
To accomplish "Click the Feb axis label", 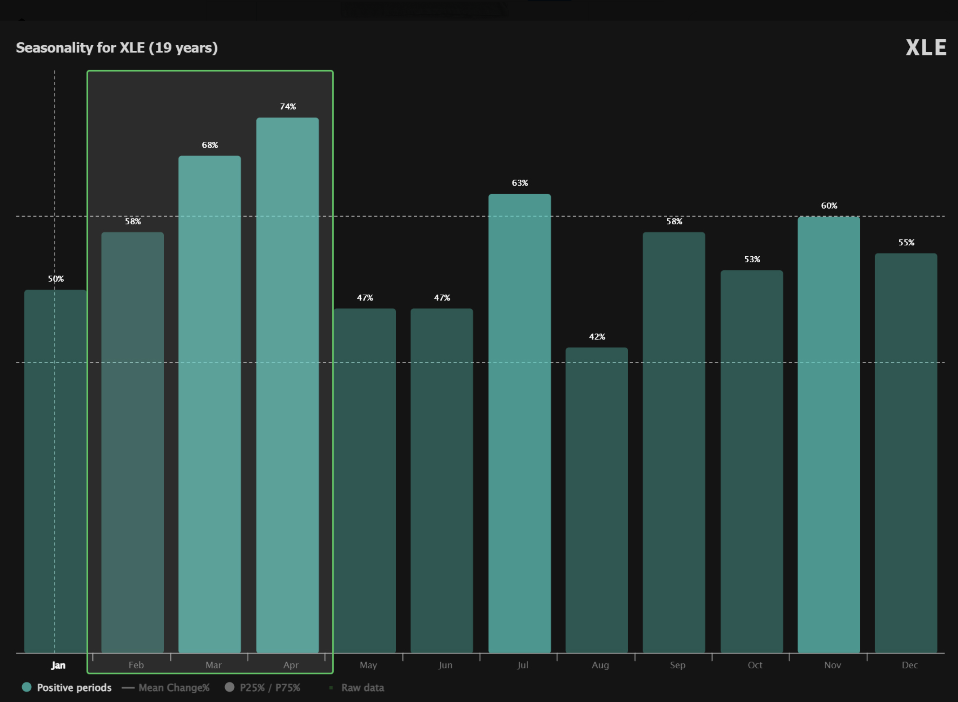I will point(136,665).
